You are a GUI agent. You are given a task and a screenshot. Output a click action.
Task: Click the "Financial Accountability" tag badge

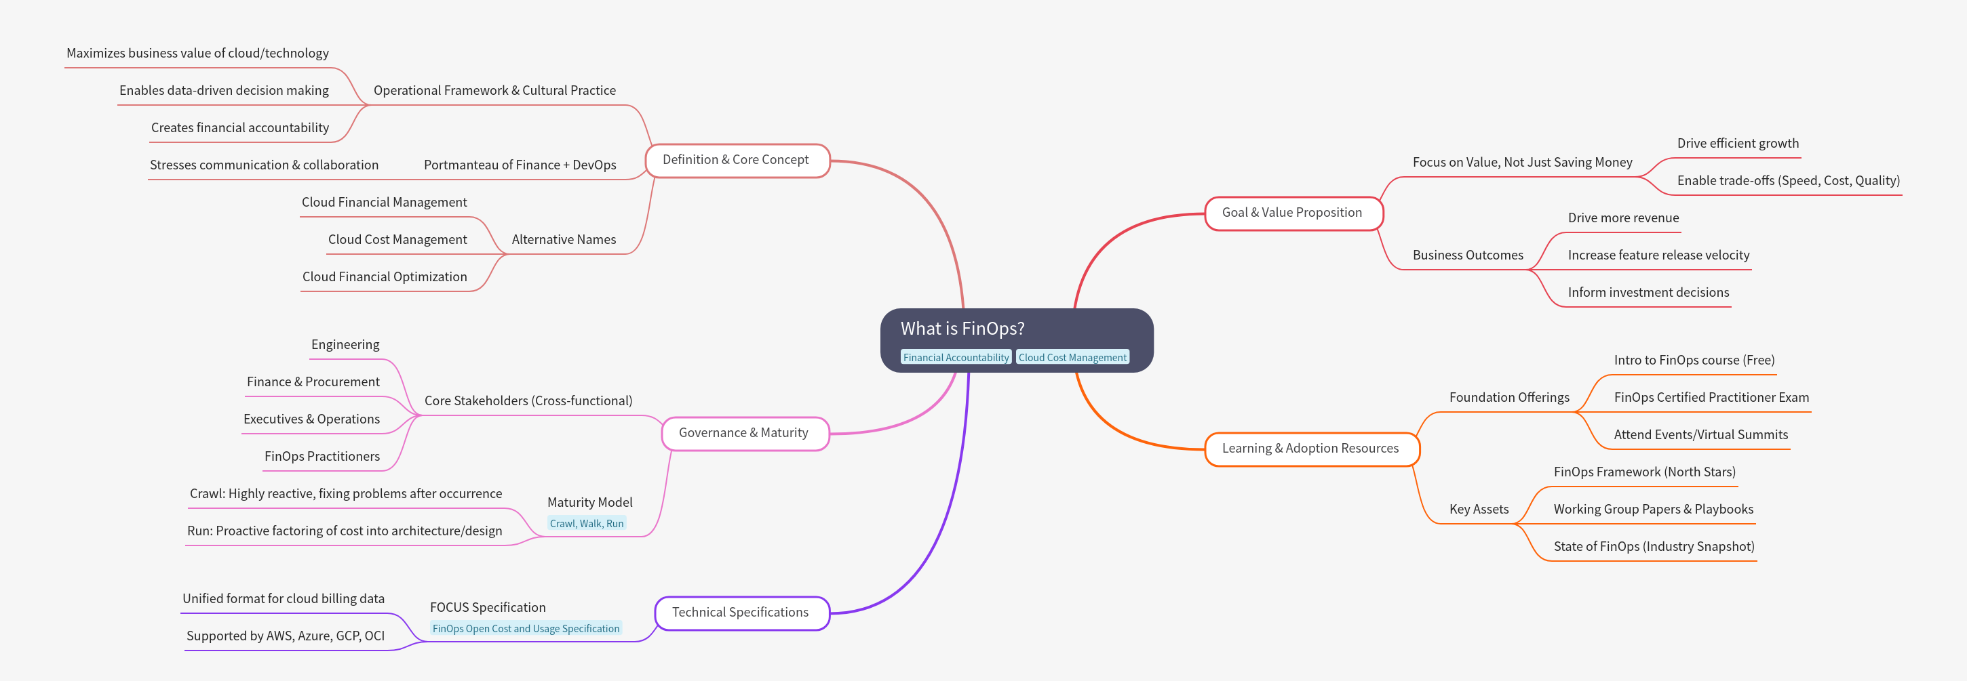(x=956, y=357)
